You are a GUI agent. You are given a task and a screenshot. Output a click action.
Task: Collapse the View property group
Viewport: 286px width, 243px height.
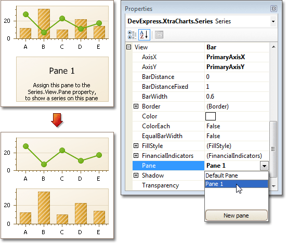coord(129,47)
